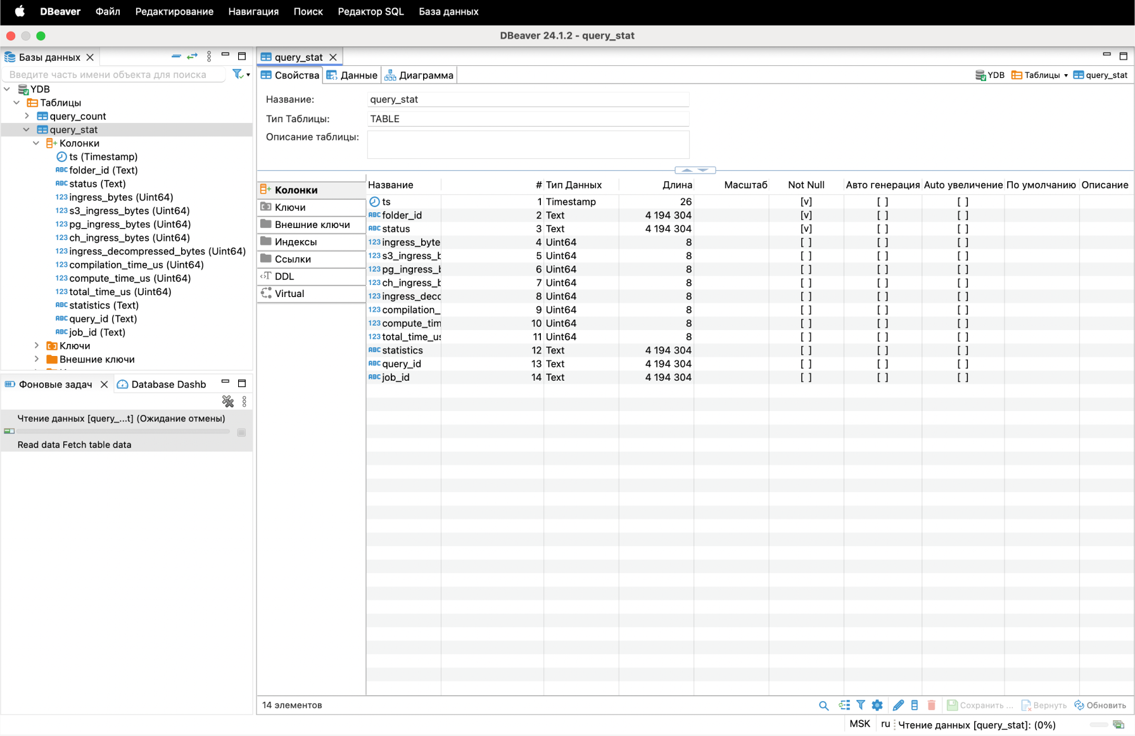Toggle Not Null checkbox for the job_id row
Screen dimensions: 1135x736
pos(806,377)
